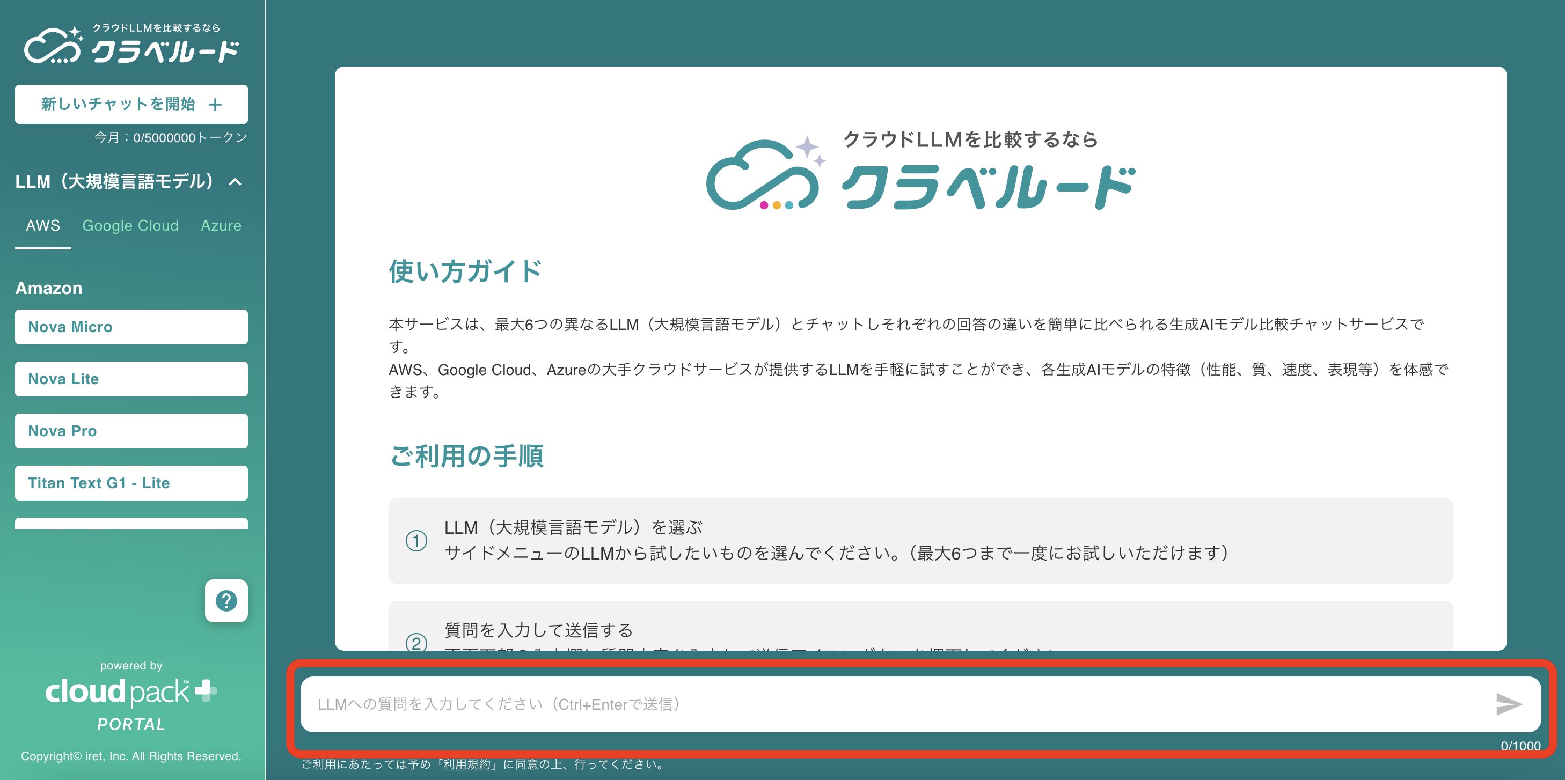This screenshot has height=780, width=1565.
Task: Collapse the LLM（大規模言語モデル） section chevron
Action: [235, 182]
